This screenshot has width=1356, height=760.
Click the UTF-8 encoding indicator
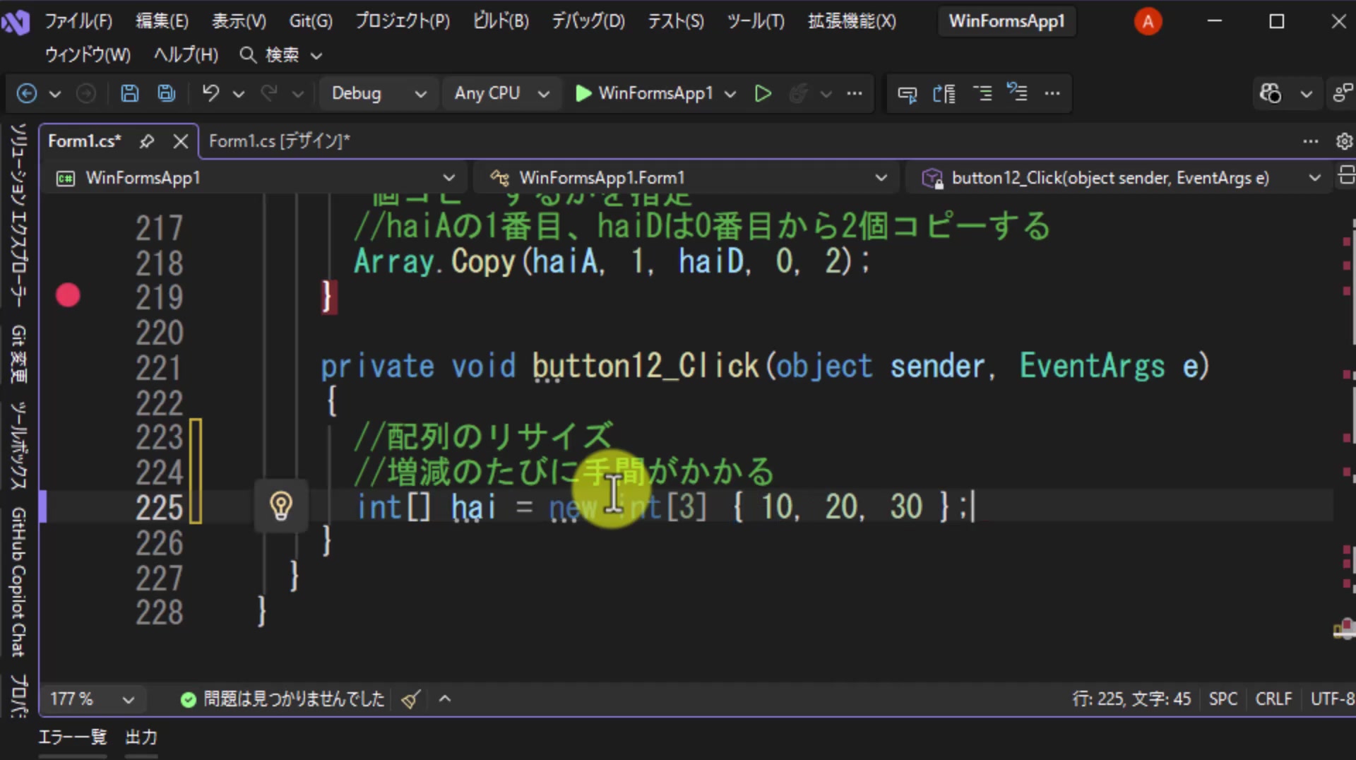coord(1332,699)
